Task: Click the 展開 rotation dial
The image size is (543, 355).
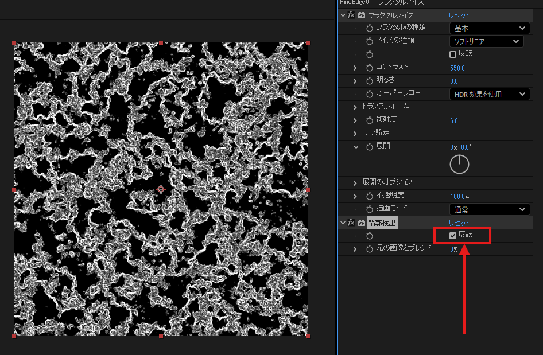Action: click(459, 165)
